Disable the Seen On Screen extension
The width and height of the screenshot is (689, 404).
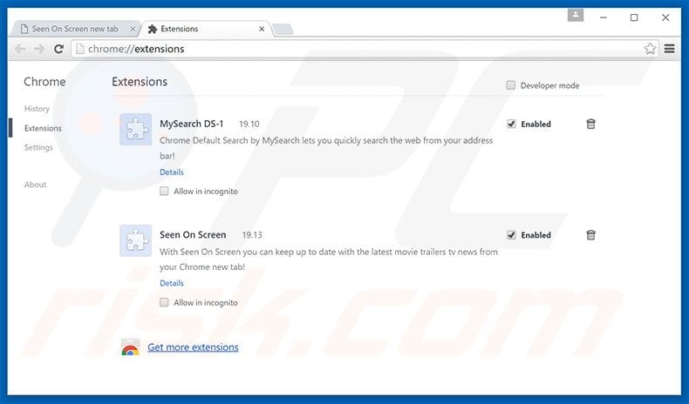tap(511, 235)
